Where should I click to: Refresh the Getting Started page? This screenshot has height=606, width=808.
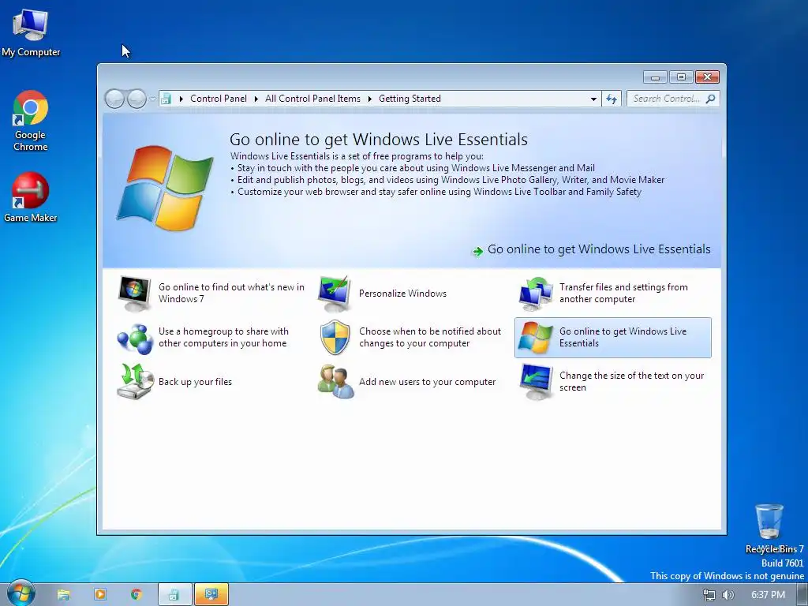(612, 99)
